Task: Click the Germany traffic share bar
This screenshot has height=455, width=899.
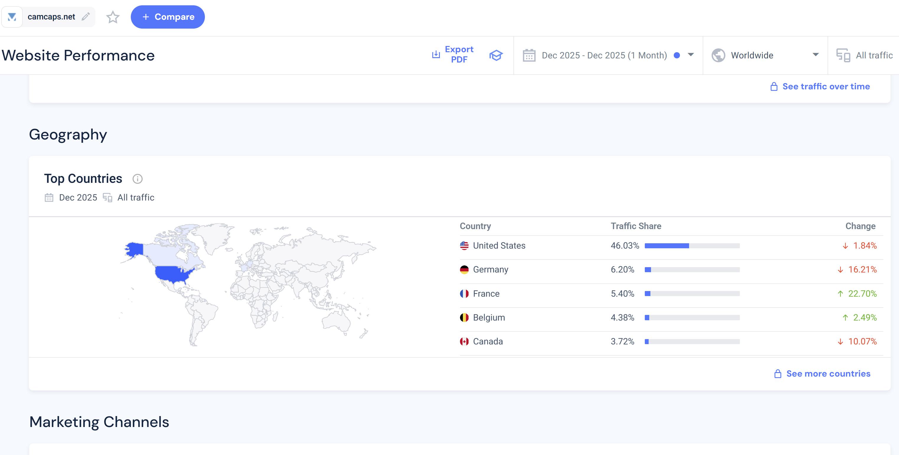Action: (x=692, y=270)
